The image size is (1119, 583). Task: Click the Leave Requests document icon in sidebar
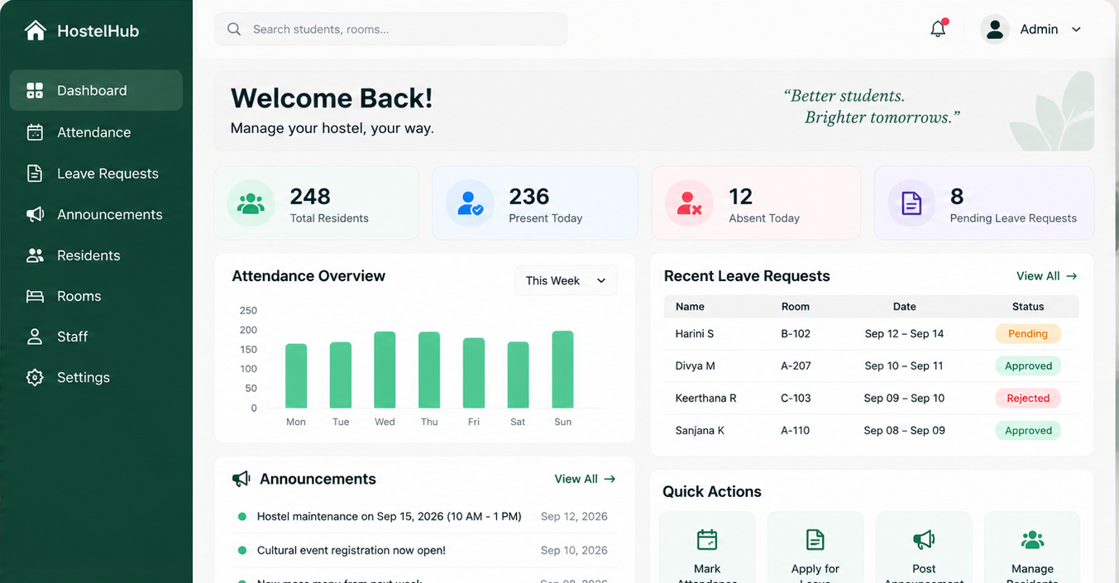click(x=35, y=174)
